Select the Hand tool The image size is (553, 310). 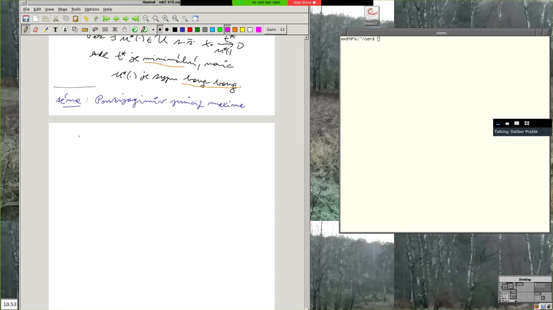click(x=124, y=29)
